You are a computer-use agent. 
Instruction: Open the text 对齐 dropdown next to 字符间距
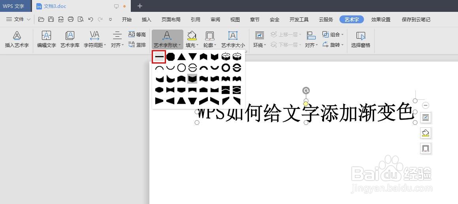pyautogui.click(x=117, y=39)
